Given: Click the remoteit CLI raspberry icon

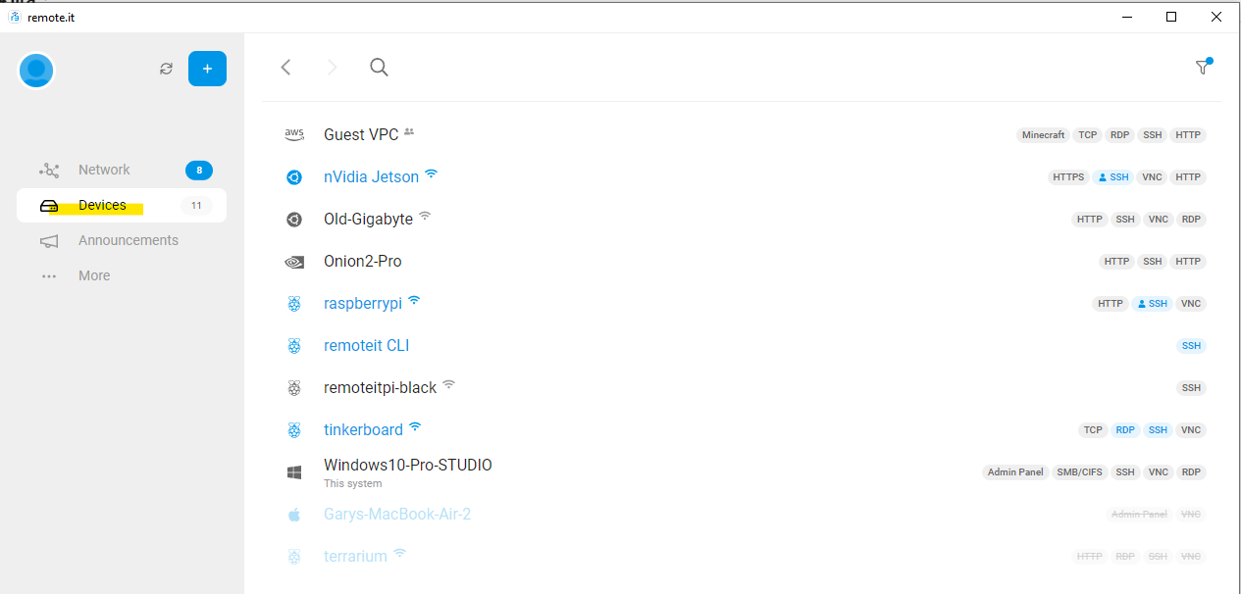Looking at the screenshot, I should tap(293, 346).
